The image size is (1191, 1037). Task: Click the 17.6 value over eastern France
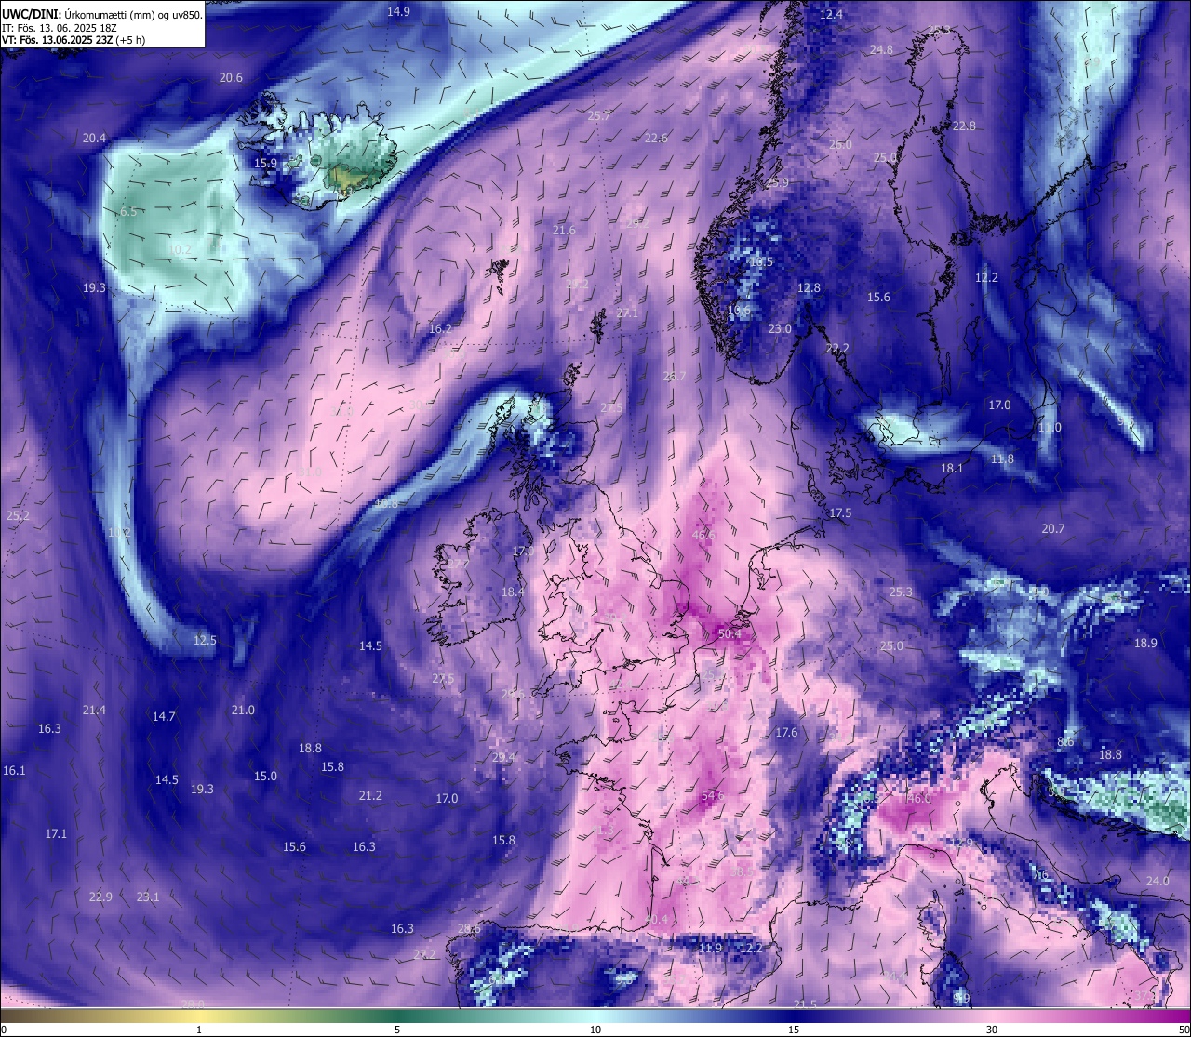(786, 732)
